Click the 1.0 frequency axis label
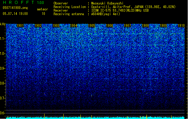The image size is (188, 119). coord(3,54)
